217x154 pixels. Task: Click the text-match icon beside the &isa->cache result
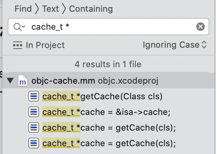pos(34,112)
